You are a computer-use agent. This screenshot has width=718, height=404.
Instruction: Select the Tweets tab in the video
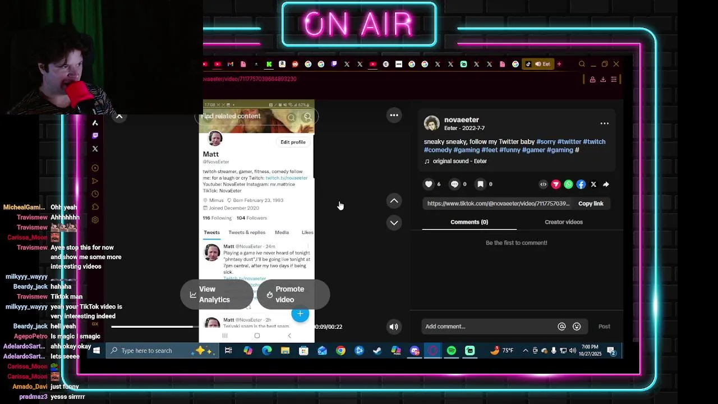(211, 232)
